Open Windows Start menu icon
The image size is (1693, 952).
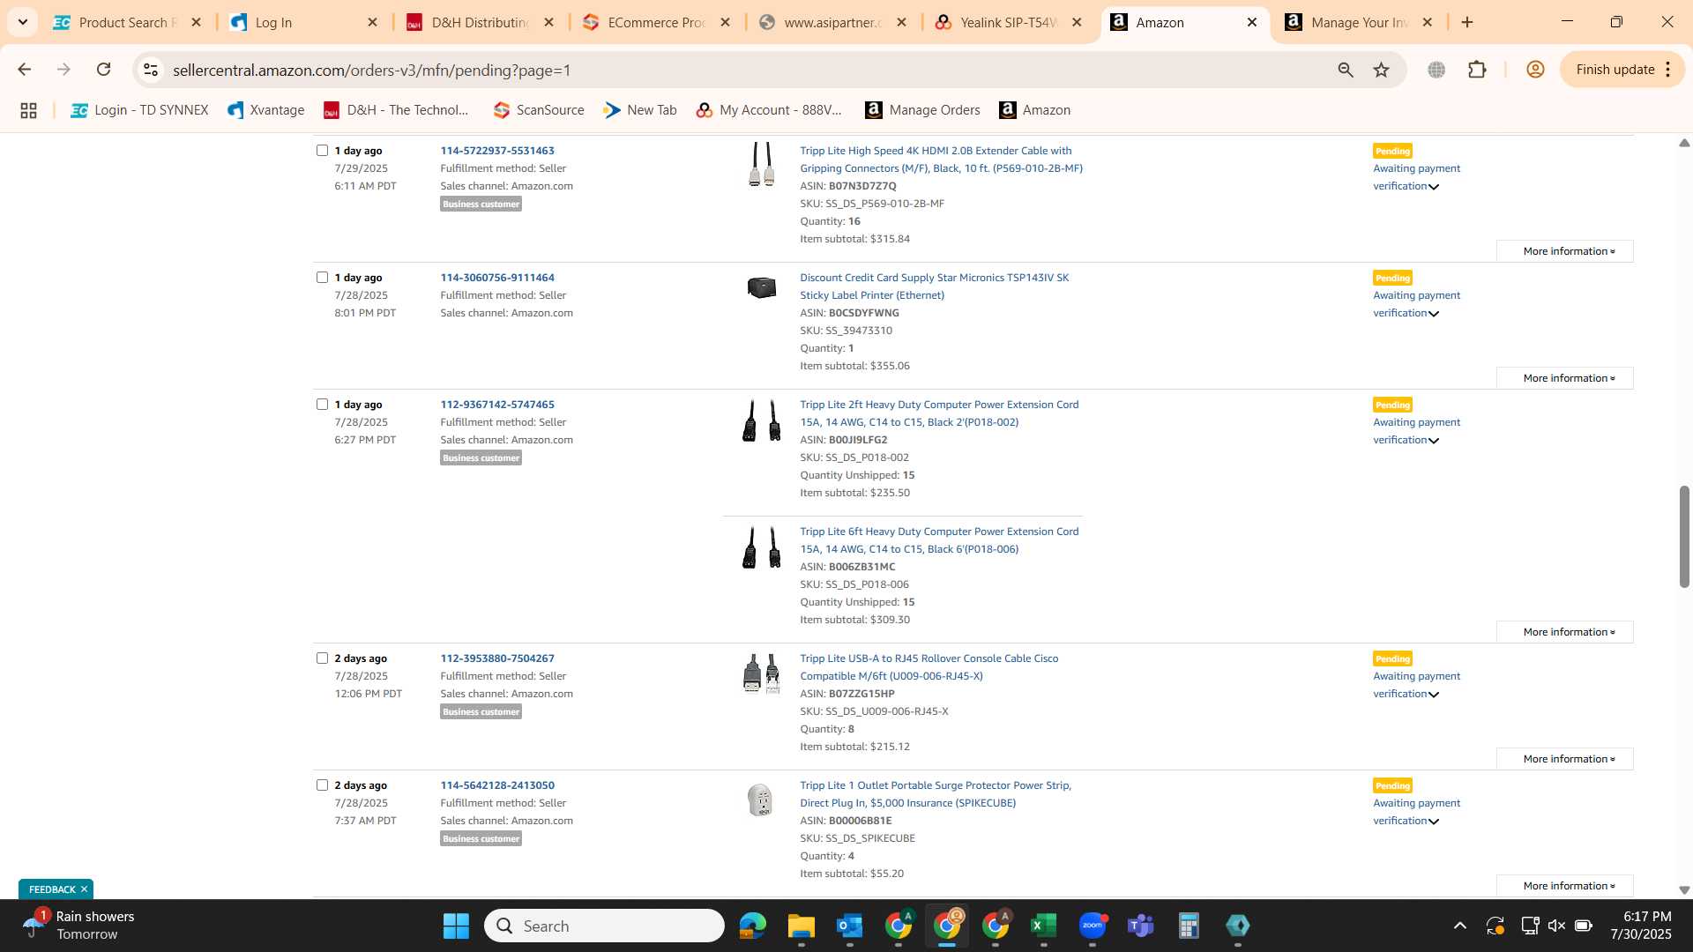(456, 926)
